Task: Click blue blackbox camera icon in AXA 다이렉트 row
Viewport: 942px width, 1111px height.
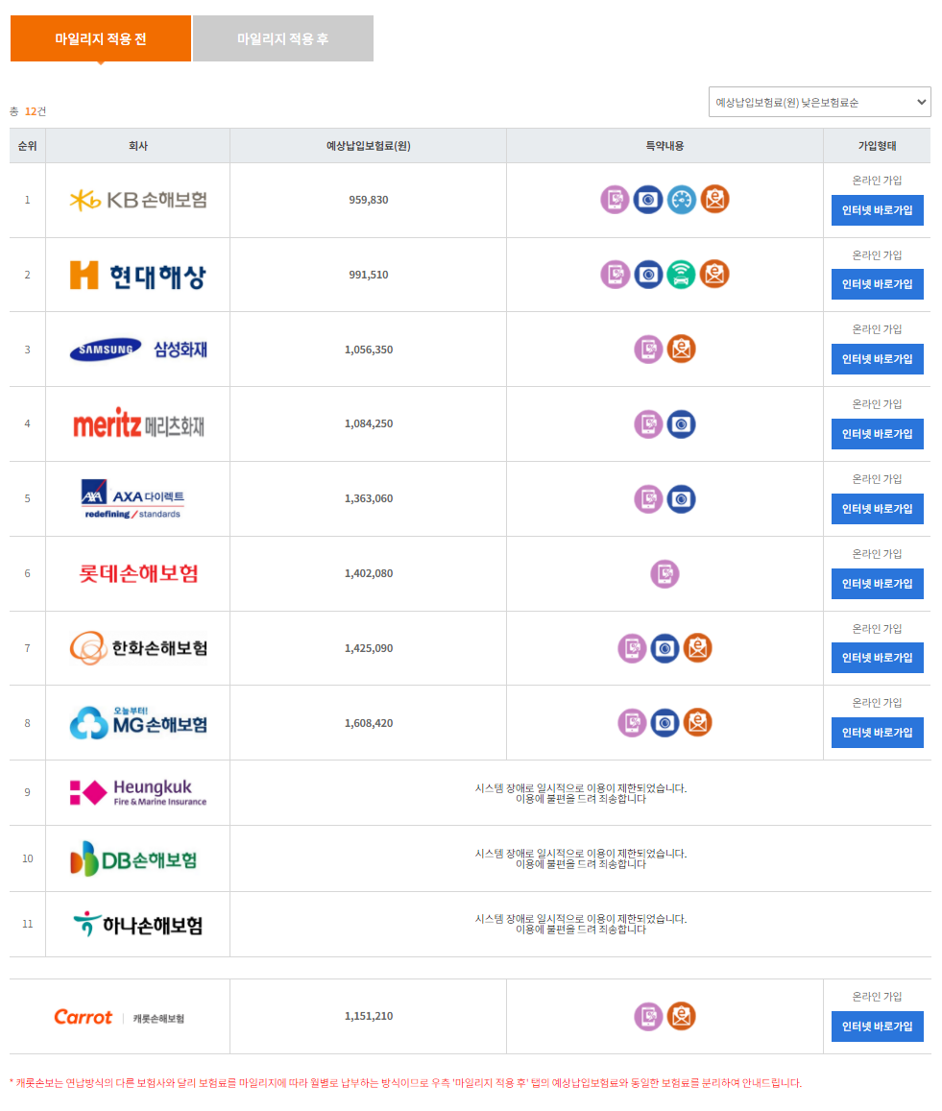Action: click(x=681, y=498)
